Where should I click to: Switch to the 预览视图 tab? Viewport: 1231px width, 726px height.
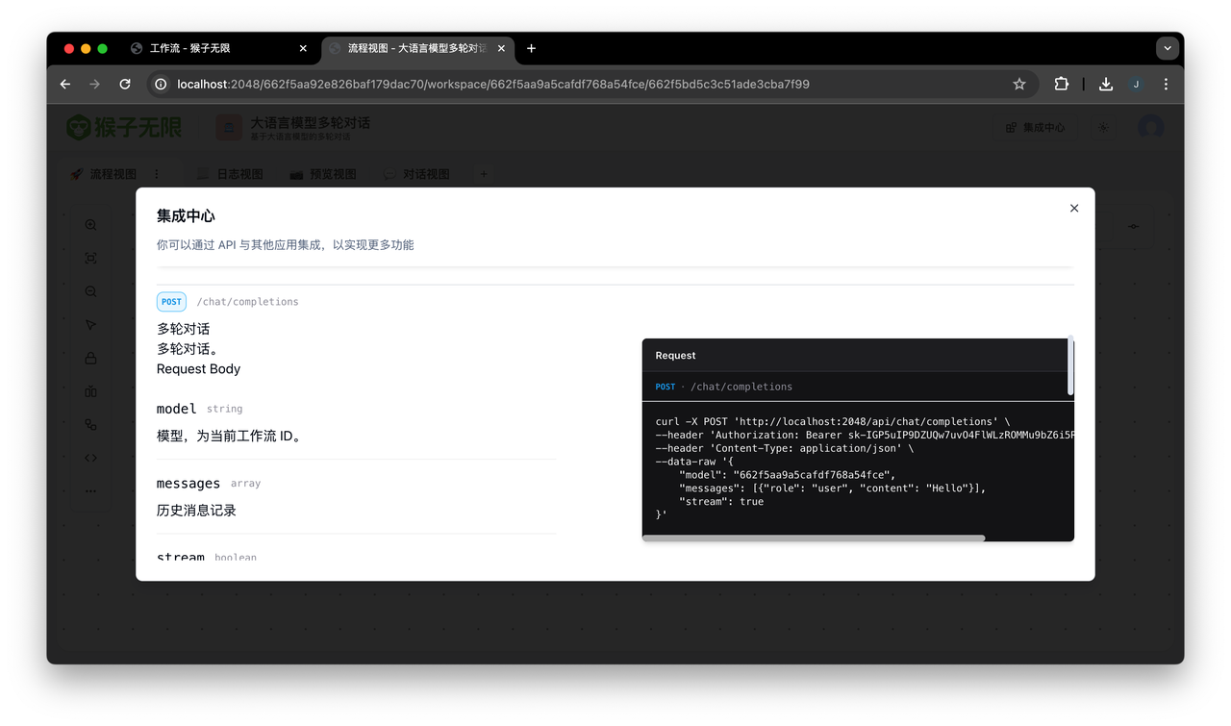(x=322, y=174)
